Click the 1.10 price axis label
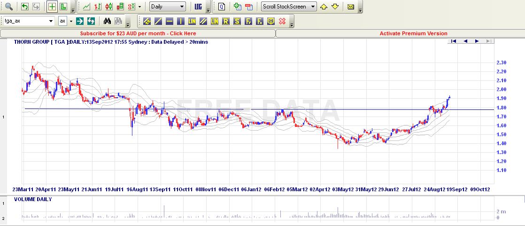 pos(501,170)
